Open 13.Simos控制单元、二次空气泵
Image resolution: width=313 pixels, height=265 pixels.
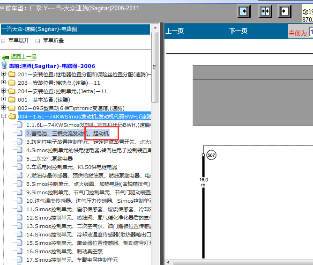click(89, 226)
